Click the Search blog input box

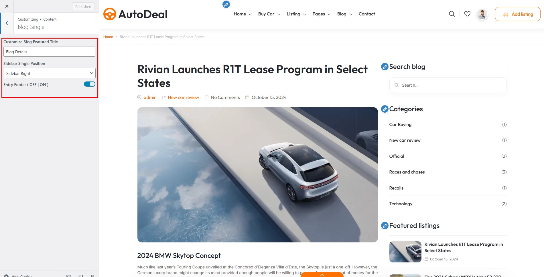pos(448,85)
